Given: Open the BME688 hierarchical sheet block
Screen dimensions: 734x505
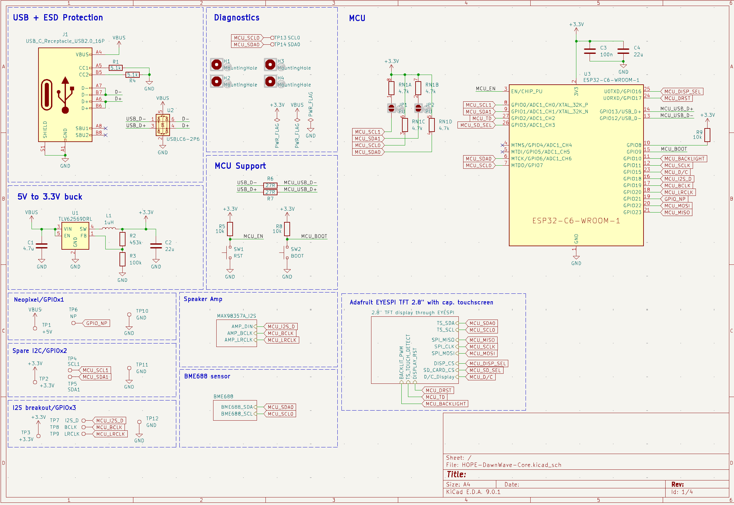Looking at the screenshot, I should [x=235, y=411].
